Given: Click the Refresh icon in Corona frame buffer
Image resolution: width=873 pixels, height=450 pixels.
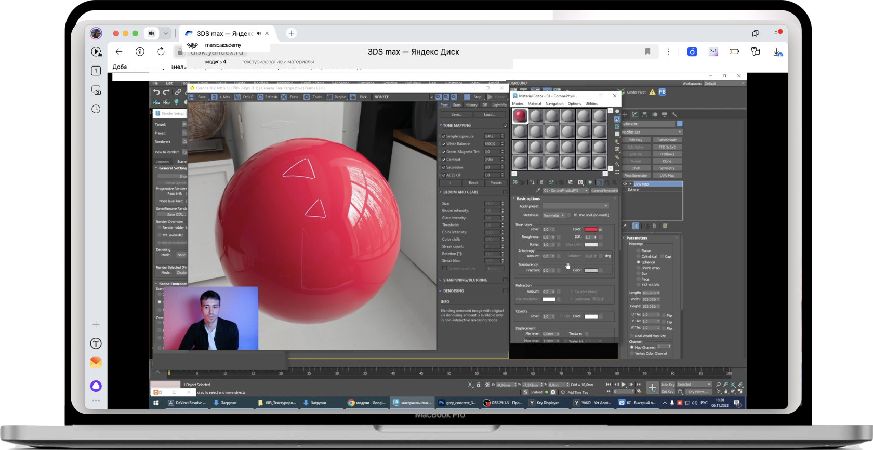Looking at the screenshot, I should pos(261,97).
